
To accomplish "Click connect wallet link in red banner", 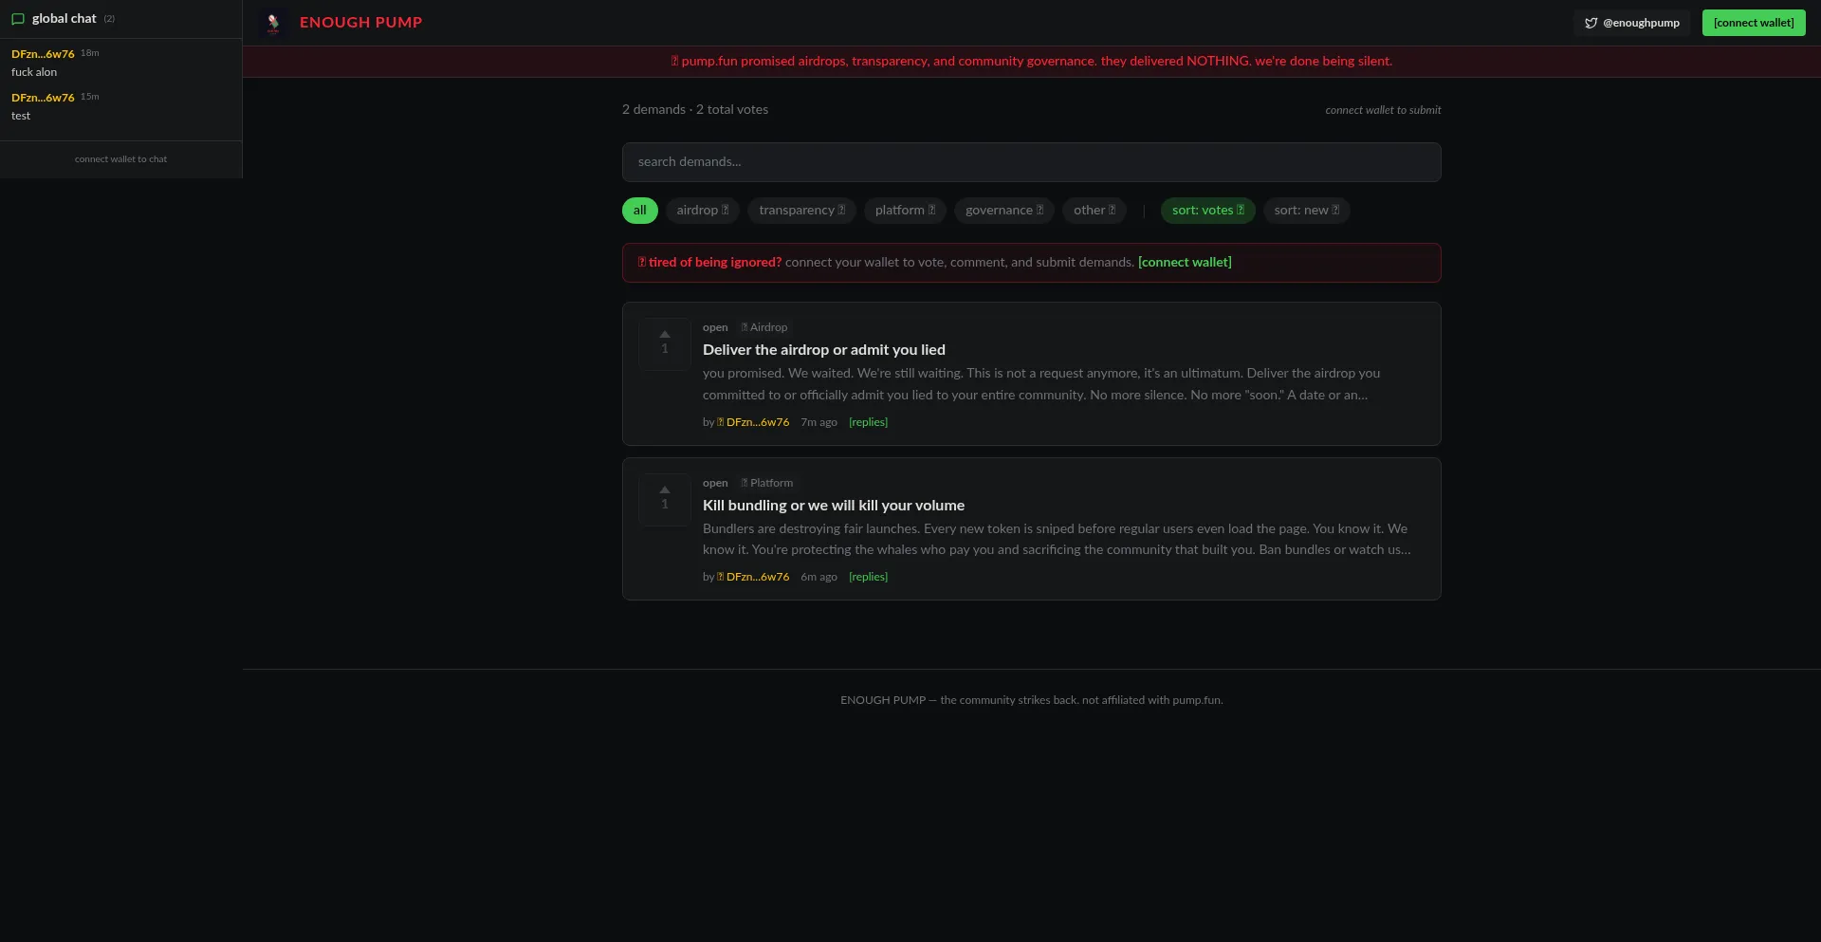I will [x=1185, y=263].
